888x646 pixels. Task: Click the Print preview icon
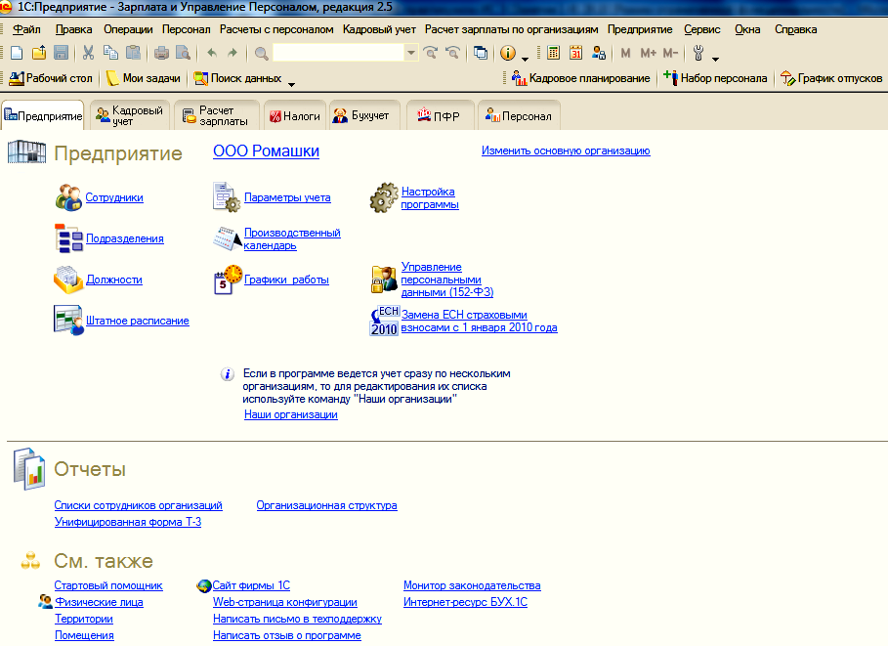pyautogui.click(x=183, y=53)
